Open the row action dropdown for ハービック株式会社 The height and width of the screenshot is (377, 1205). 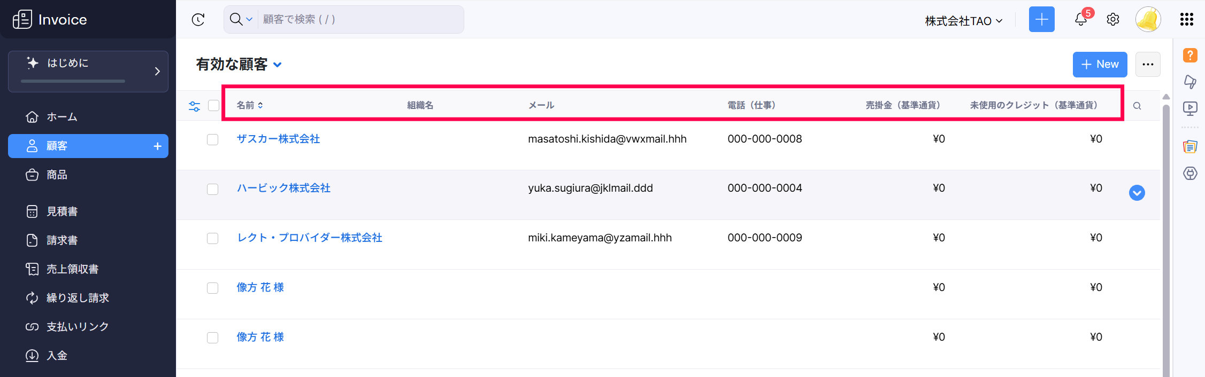(x=1137, y=193)
